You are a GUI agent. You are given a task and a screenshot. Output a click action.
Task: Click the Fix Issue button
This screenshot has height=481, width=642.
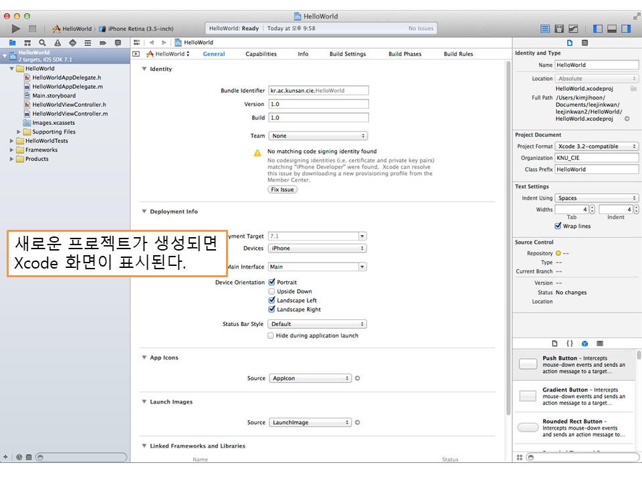coord(282,190)
